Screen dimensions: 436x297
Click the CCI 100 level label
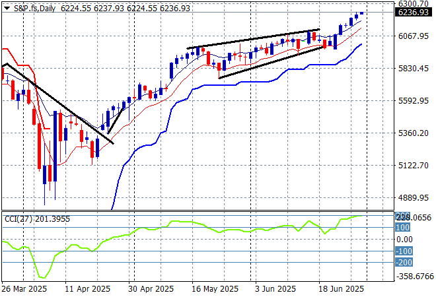click(x=402, y=228)
